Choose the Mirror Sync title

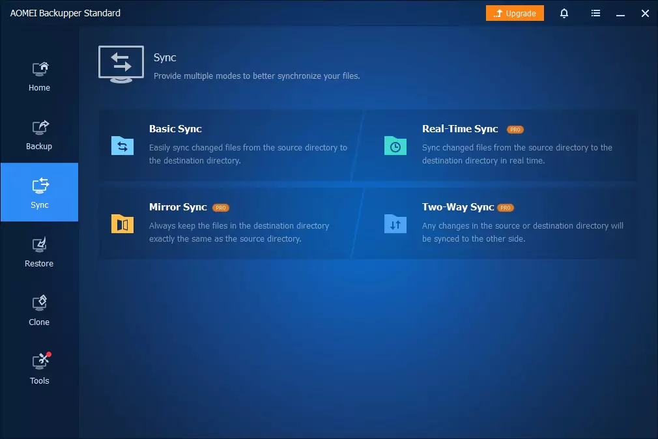(178, 207)
